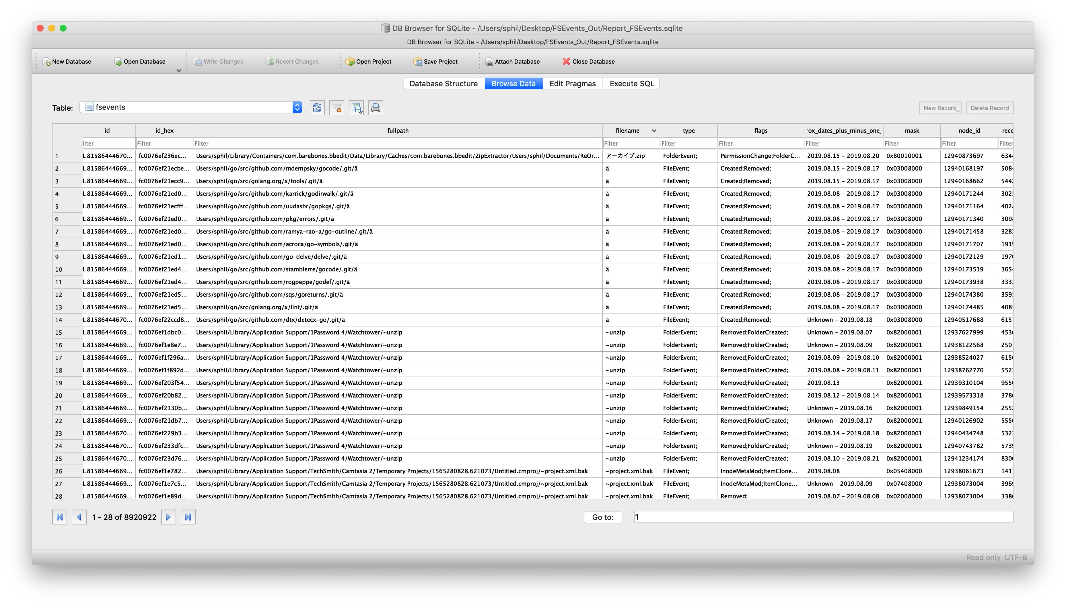Click the save table as icon
The height and width of the screenshot is (607, 1066).
(356, 108)
